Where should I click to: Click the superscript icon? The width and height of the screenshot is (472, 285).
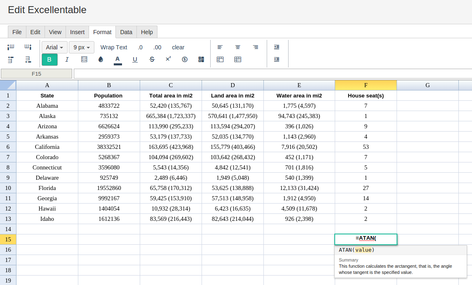168,59
